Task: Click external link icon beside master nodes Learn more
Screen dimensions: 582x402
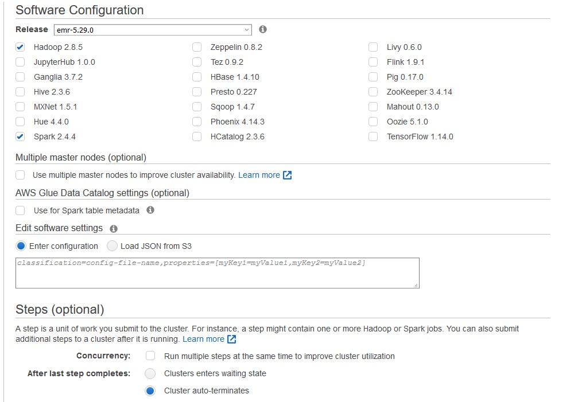Action: pyautogui.click(x=288, y=175)
